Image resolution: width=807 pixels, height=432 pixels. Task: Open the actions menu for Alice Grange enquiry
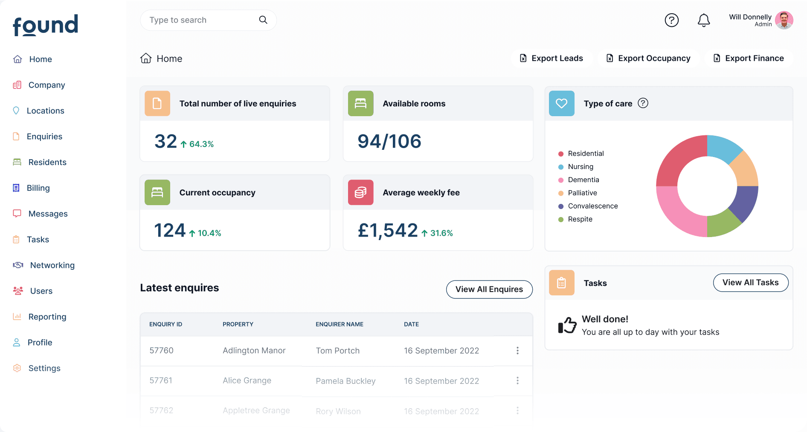click(x=518, y=381)
